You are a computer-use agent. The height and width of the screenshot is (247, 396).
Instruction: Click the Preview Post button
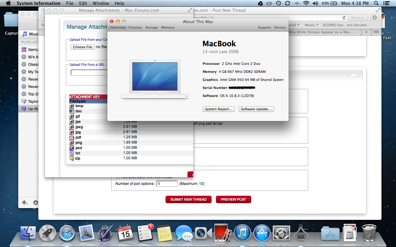[234, 199]
